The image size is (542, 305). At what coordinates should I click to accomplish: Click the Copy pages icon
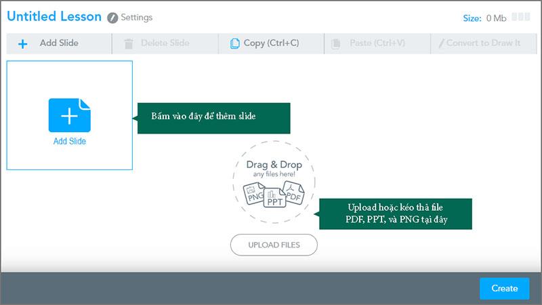[x=234, y=43]
